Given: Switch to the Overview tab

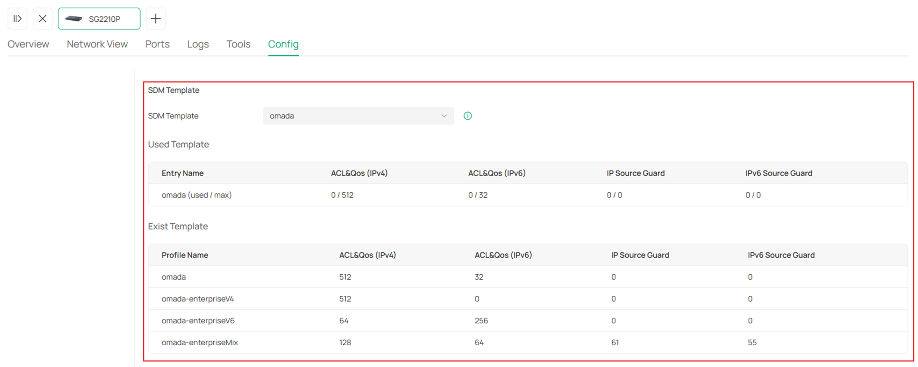Looking at the screenshot, I should coord(28,44).
